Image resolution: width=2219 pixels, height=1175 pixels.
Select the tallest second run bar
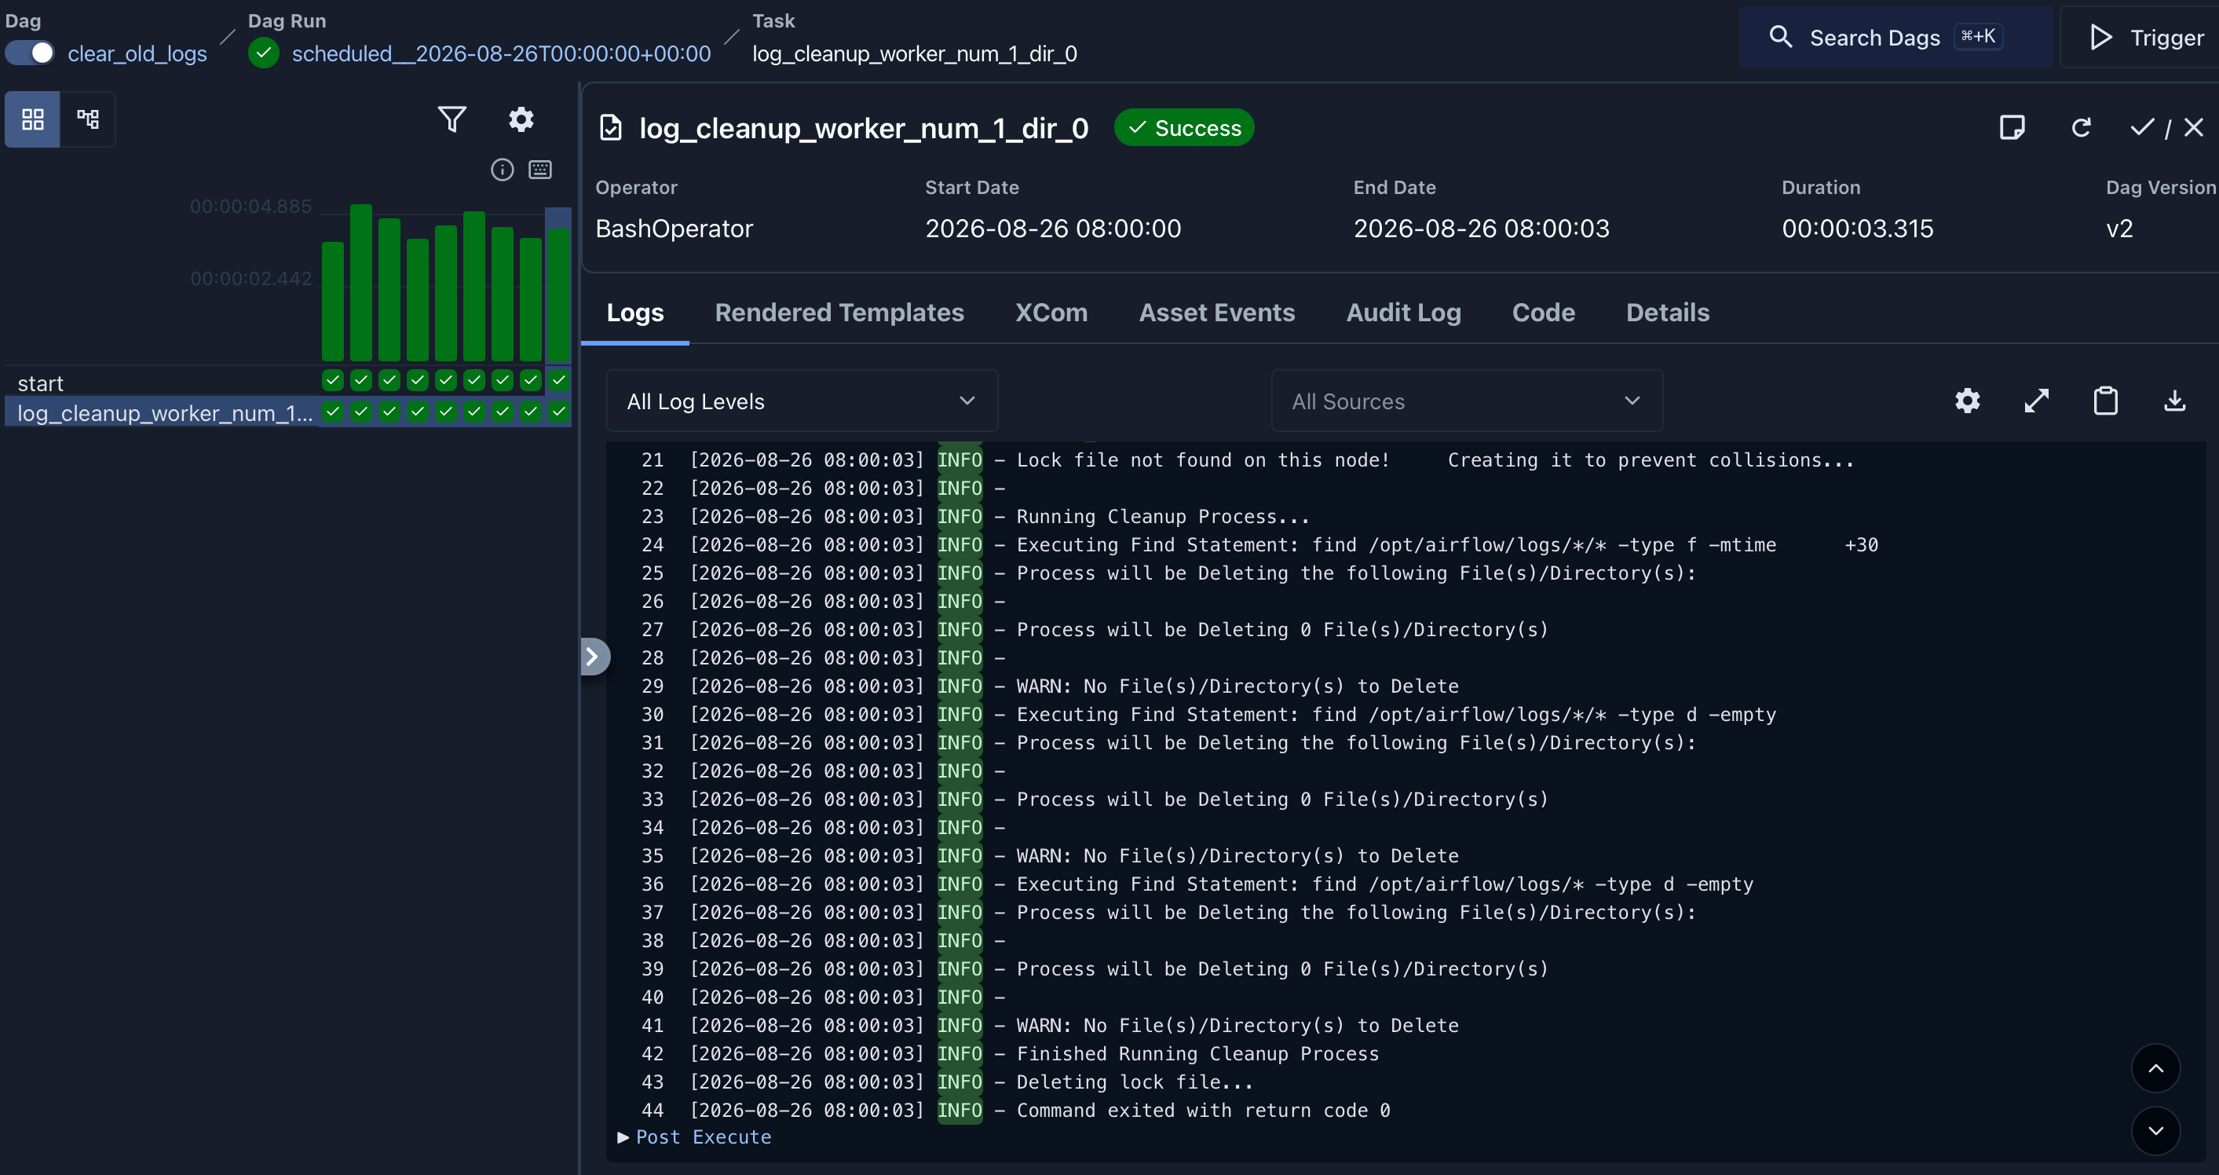pos(361,283)
